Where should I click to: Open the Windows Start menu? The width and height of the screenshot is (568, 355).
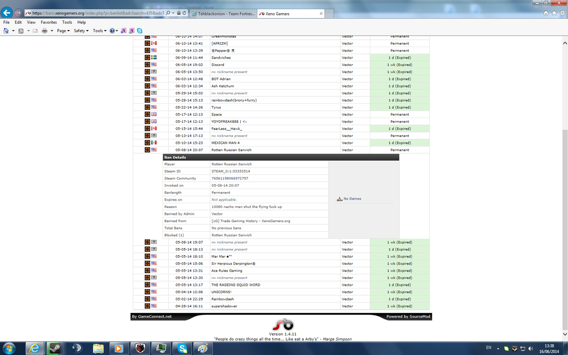pyautogui.click(x=9, y=349)
